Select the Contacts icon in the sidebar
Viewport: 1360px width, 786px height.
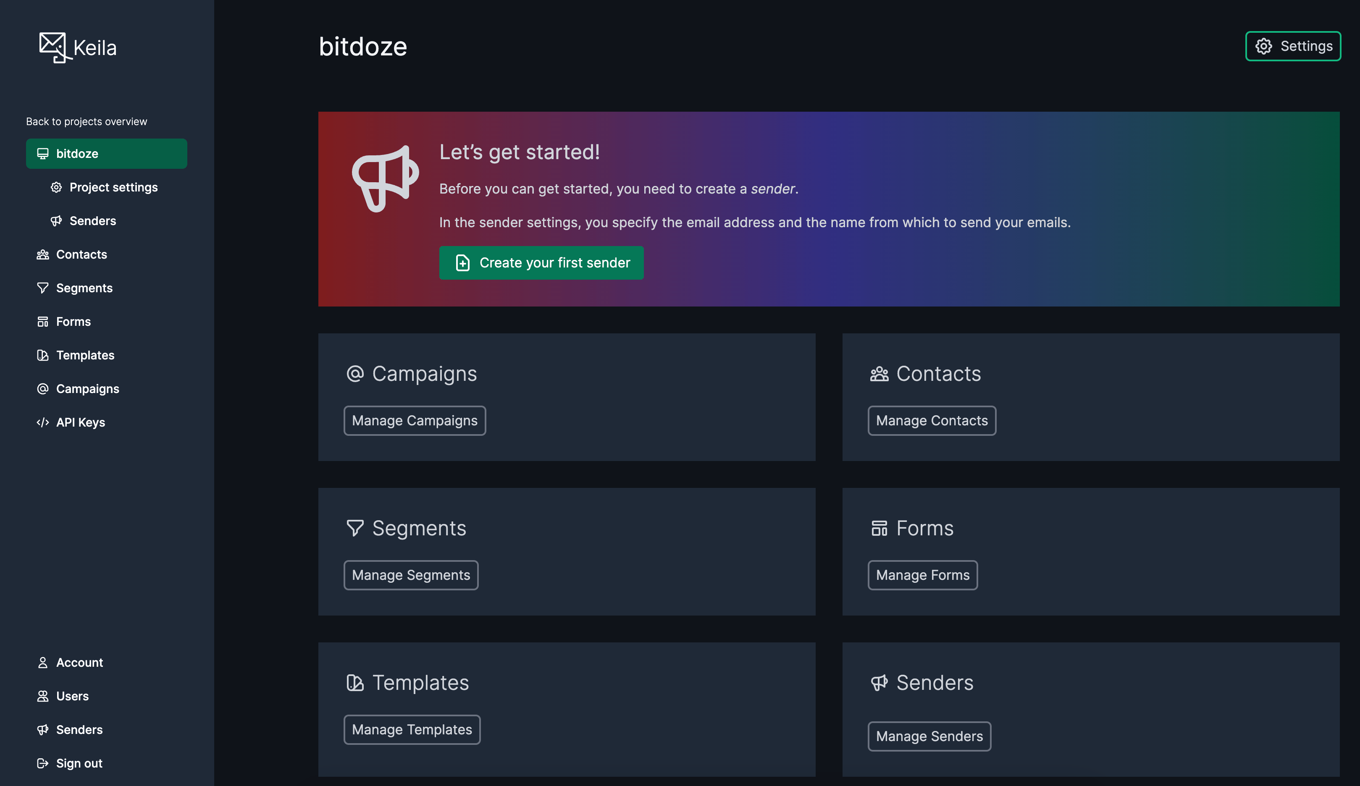[x=43, y=254]
